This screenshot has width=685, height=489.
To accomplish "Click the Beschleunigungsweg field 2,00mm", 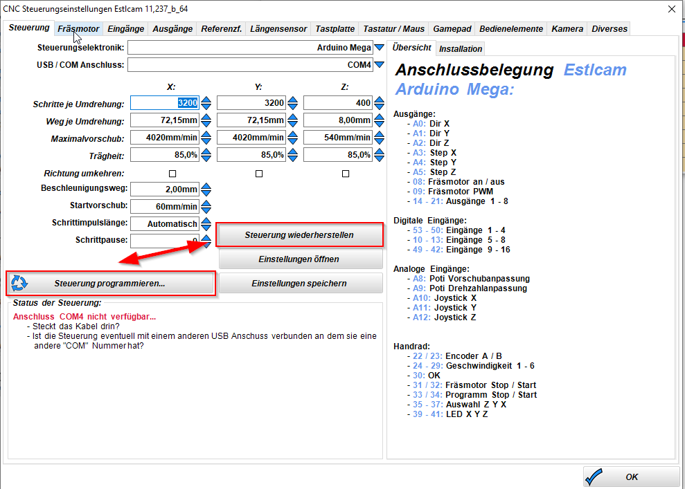I will coord(165,190).
